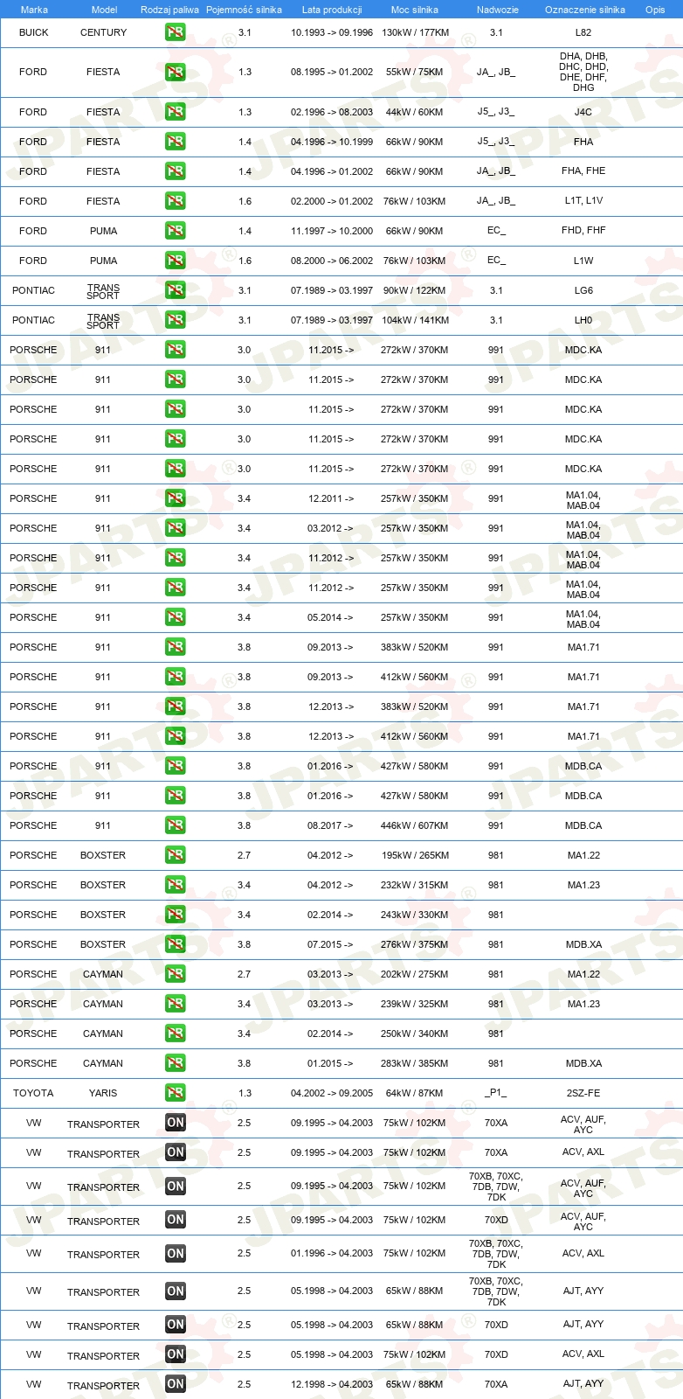Click PB icon for Porsche 911 from 12.2011
Screen dimensions: 683x1399
coord(175,498)
